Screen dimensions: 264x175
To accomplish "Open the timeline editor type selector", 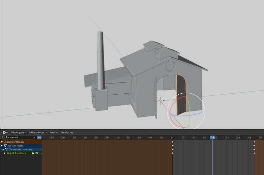I will tap(5, 133).
